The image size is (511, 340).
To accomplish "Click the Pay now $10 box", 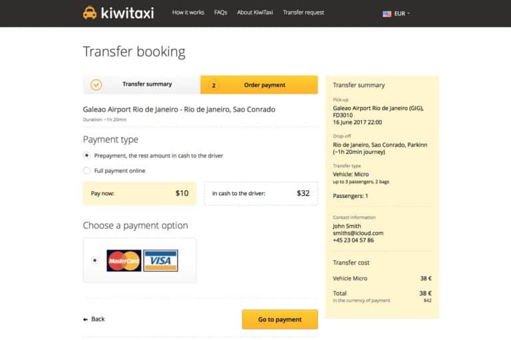I will tap(140, 193).
